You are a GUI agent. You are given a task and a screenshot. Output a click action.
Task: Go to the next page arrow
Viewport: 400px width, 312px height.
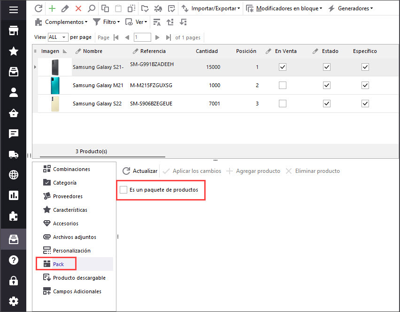(157, 37)
